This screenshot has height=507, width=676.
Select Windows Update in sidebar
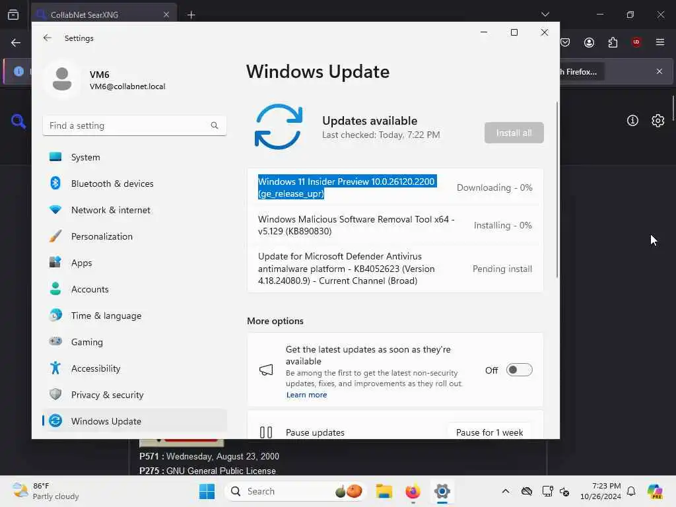(135, 421)
